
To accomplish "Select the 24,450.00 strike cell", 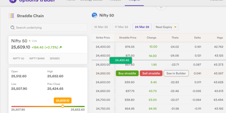I will coord(103,55).
